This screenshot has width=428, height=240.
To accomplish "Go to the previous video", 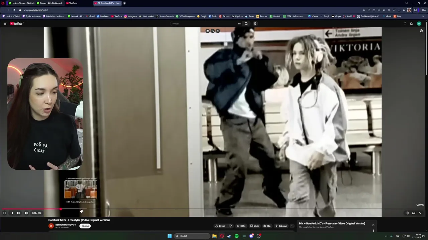I will 12,213.
